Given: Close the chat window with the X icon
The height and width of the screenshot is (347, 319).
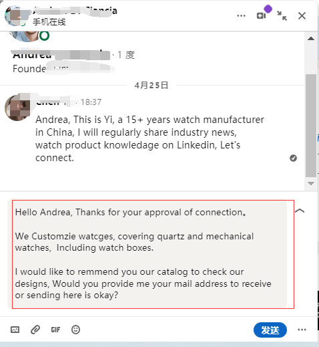Looking at the screenshot, I should pyautogui.click(x=302, y=15).
